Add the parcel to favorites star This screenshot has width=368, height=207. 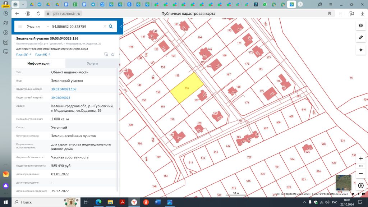(113, 55)
